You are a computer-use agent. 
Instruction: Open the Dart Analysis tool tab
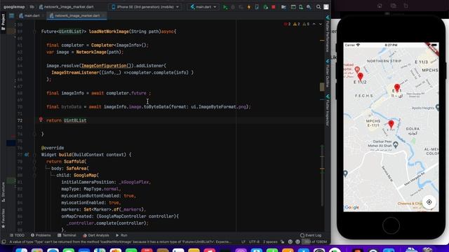(96, 235)
